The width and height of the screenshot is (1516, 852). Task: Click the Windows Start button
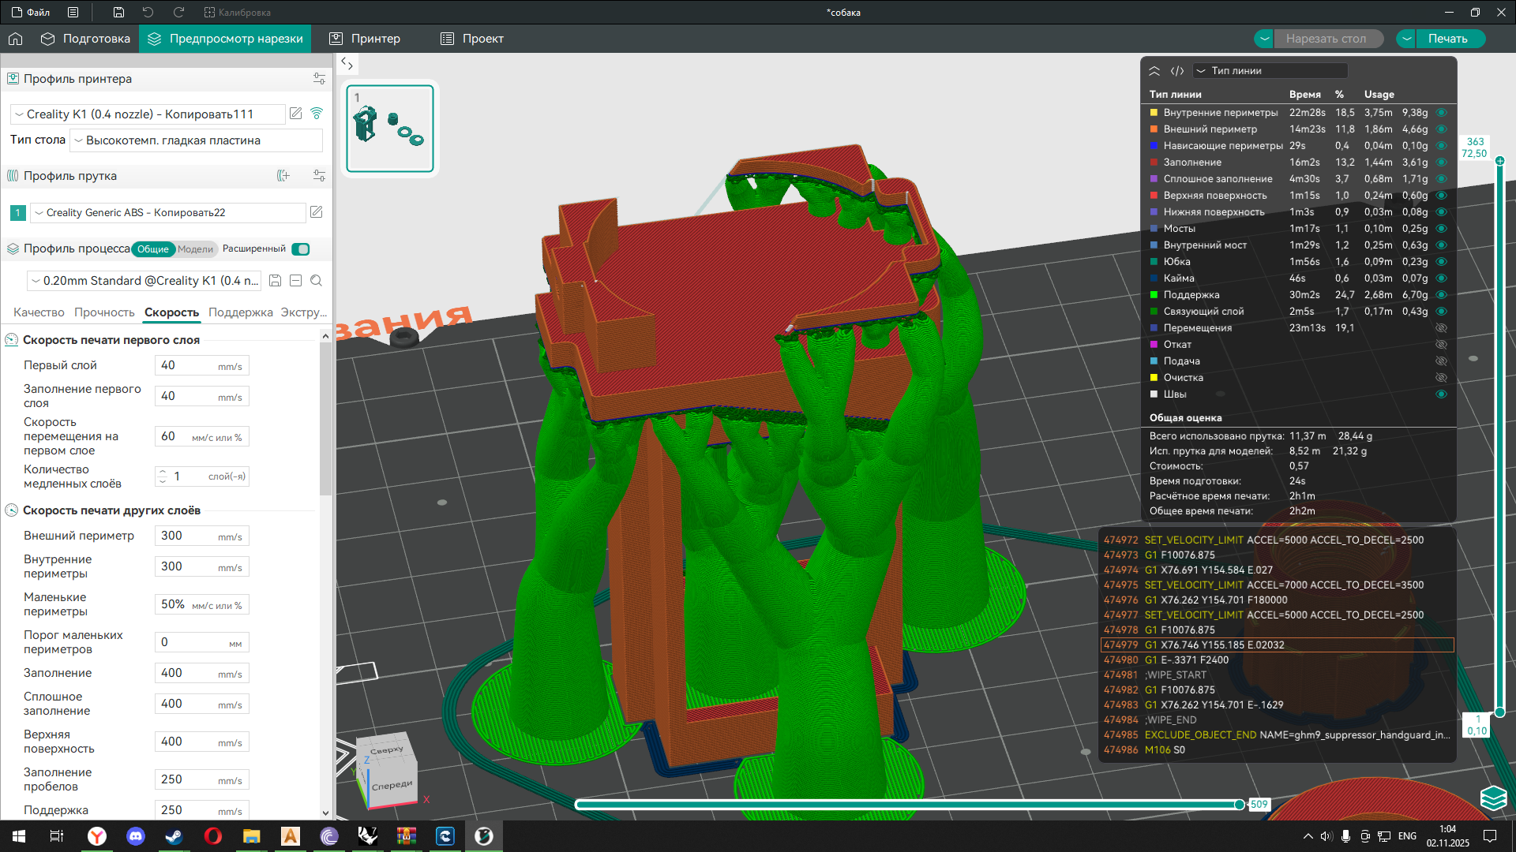tap(19, 836)
